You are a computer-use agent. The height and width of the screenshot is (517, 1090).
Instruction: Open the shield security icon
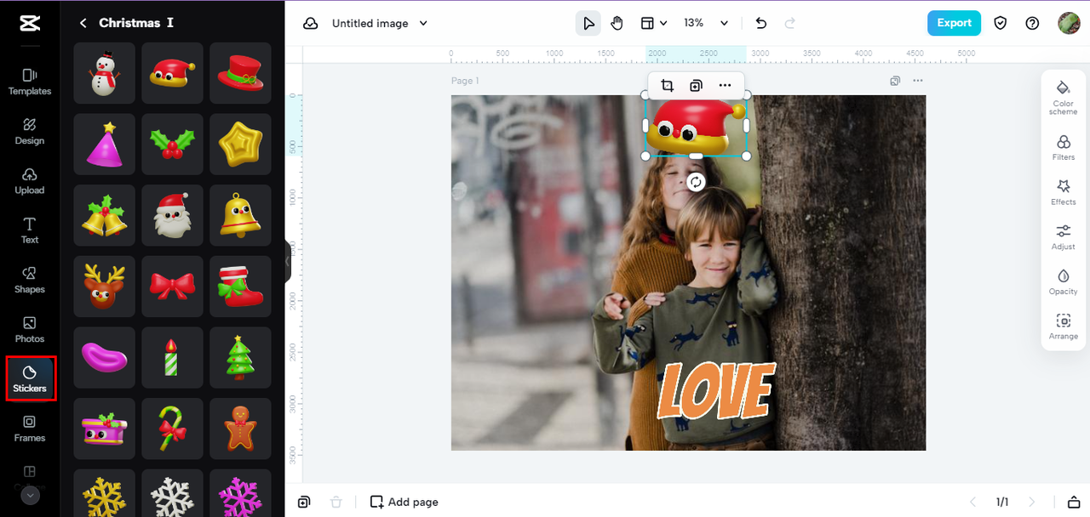1001,23
